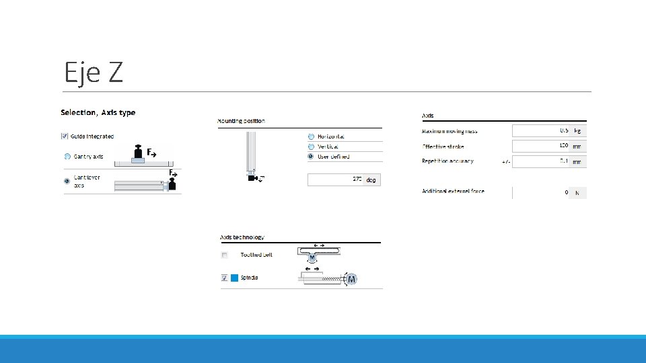Click the Selection, Axis type heading
646x363 pixels.
(x=98, y=112)
